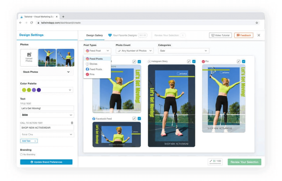Reload the page using browser refresh icon
Screen dimensions: 282x181
[32, 23]
